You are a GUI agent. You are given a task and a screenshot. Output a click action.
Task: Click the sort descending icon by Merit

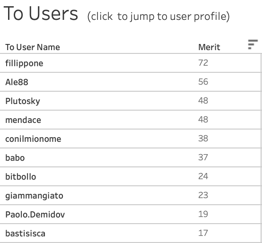pyautogui.click(x=253, y=44)
